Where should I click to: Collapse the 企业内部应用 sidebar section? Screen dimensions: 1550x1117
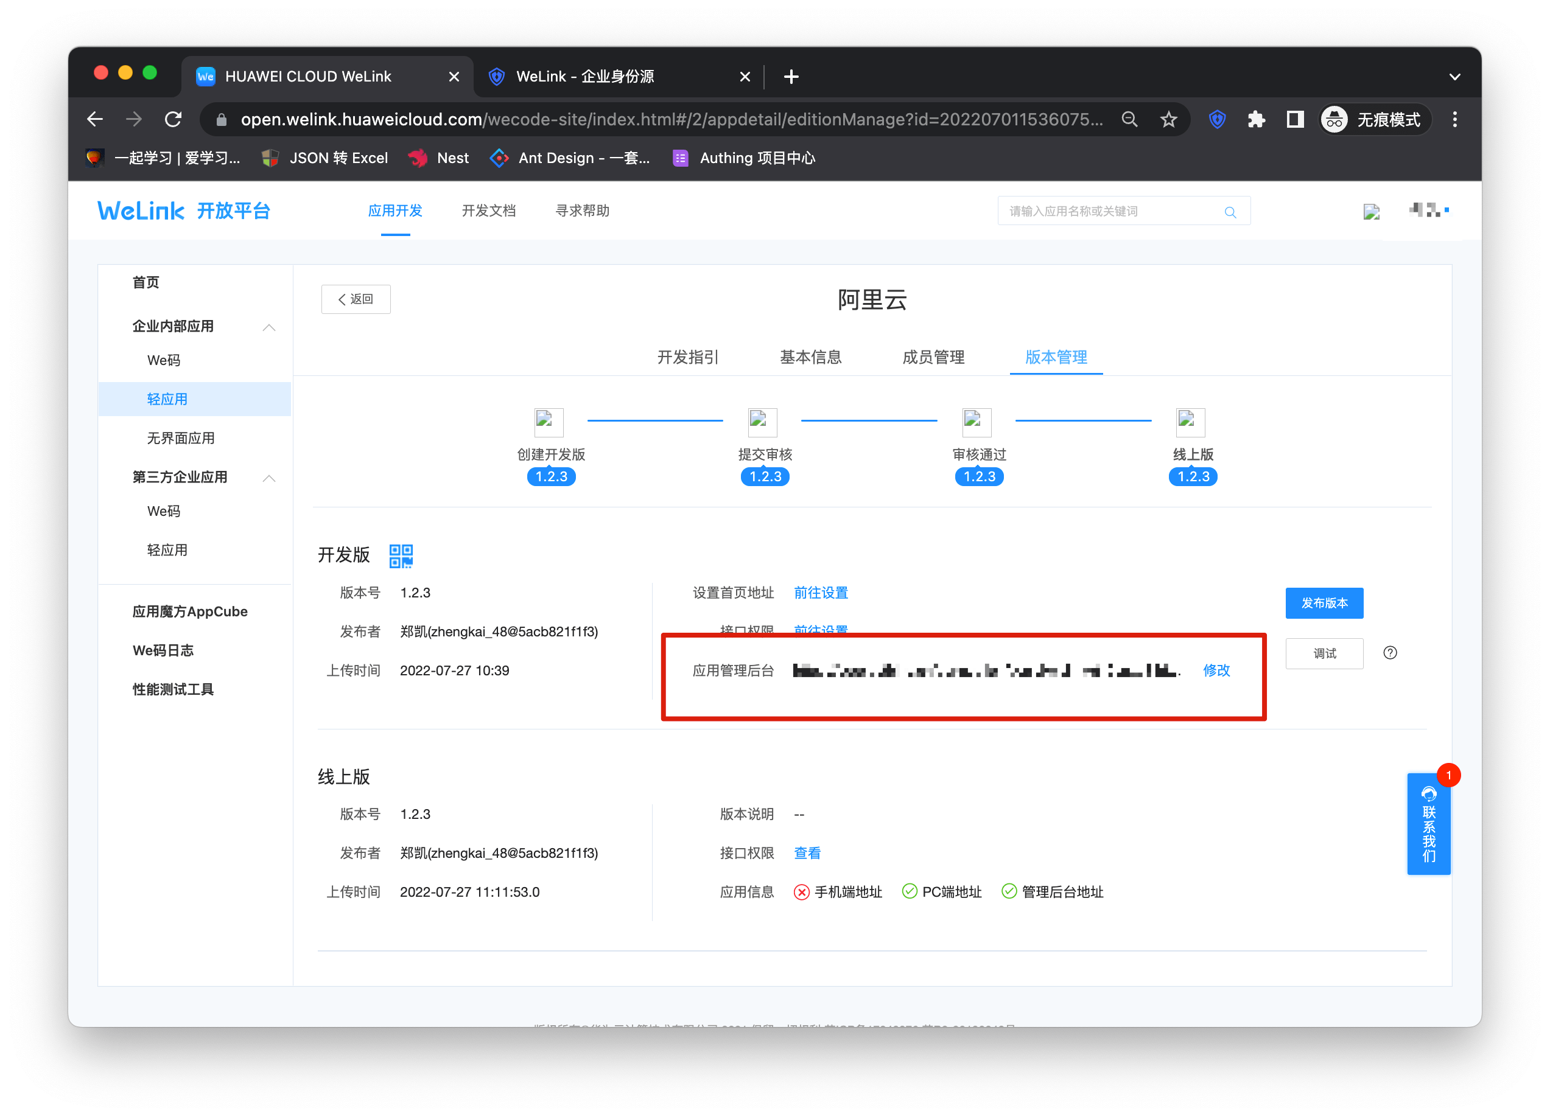[x=268, y=327]
